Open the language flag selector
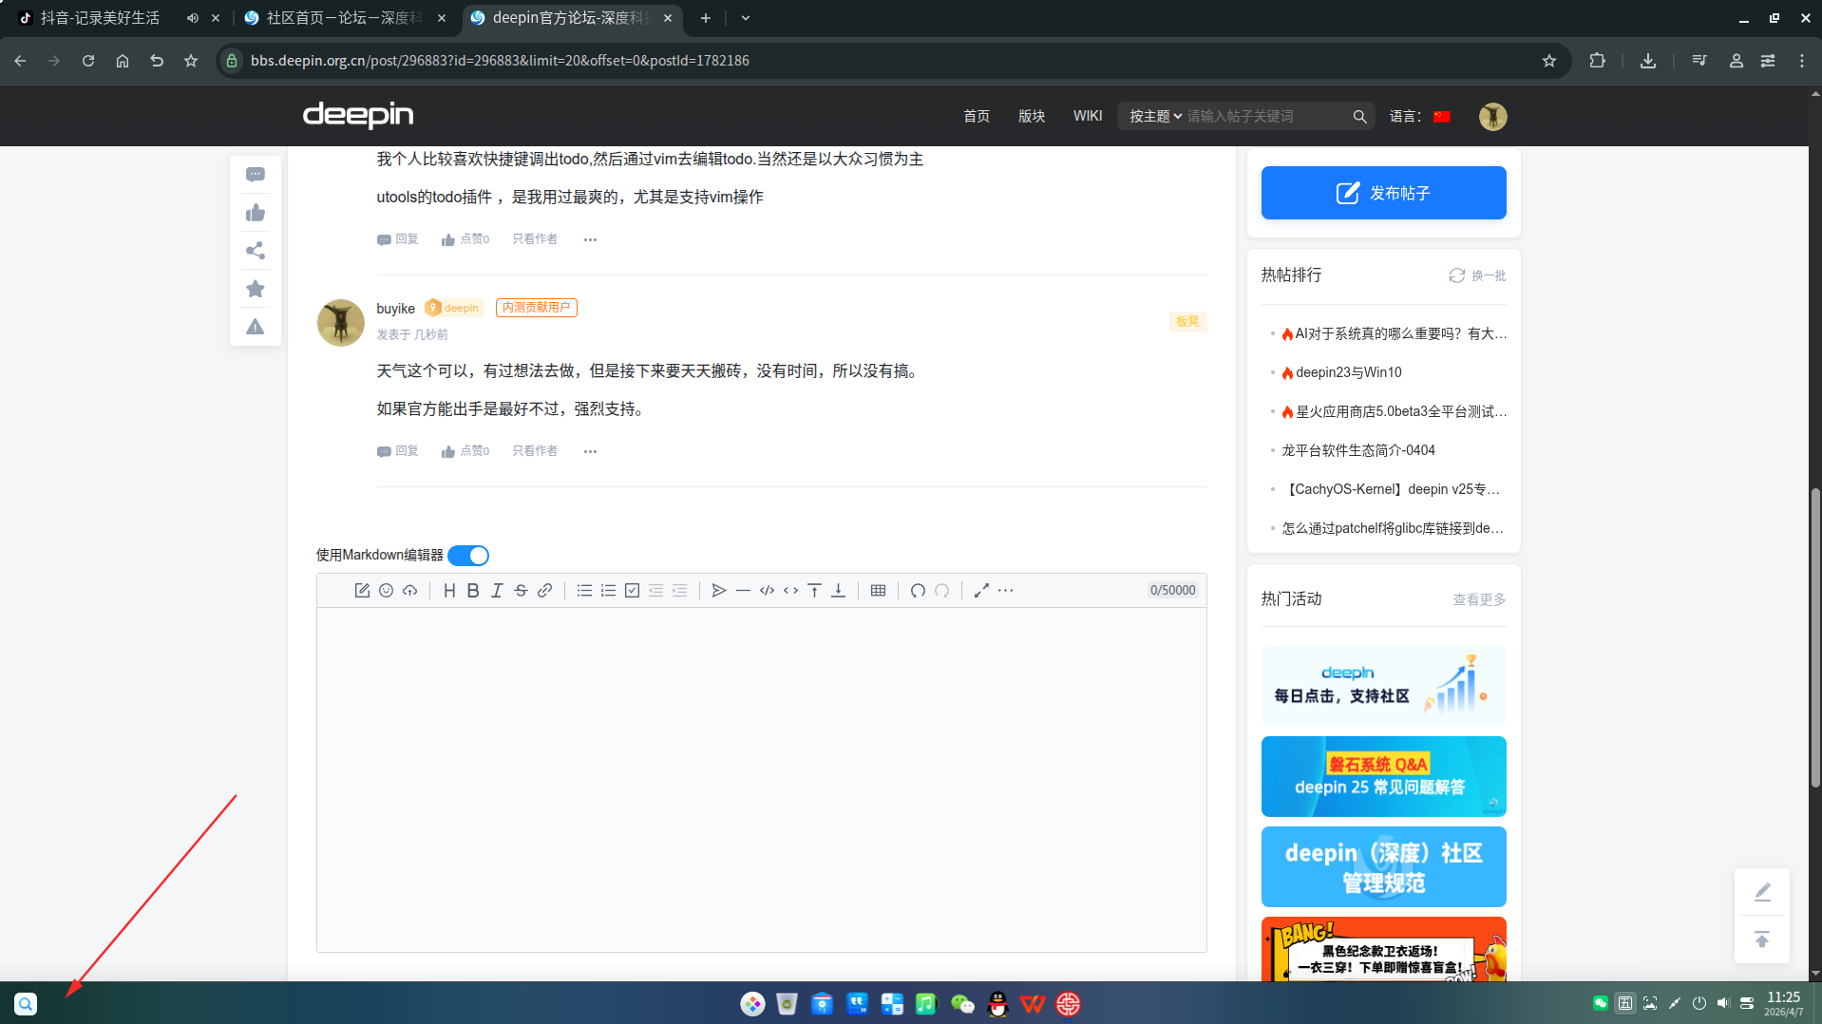This screenshot has height=1024, width=1822. click(x=1442, y=117)
